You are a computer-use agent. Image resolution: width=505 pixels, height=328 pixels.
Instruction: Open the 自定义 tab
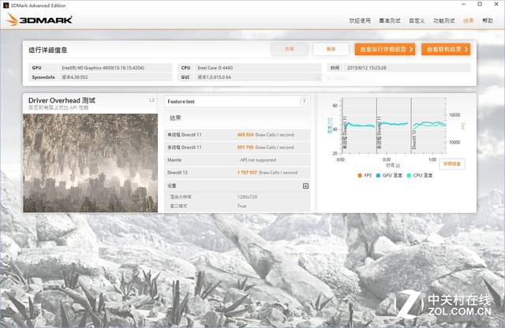pyautogui.click(x=417, y=21)
